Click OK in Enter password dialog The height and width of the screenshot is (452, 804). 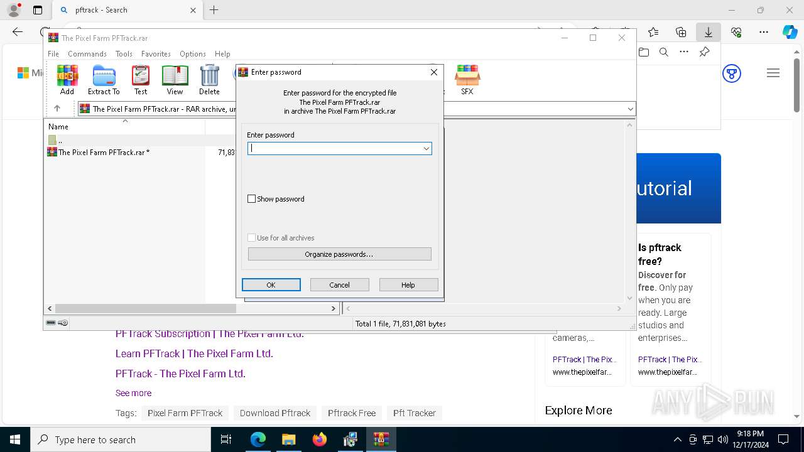click(271, 285)
